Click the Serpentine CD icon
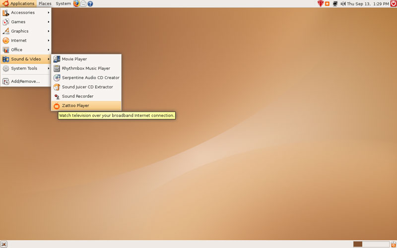The width and height of the screenshot is (397, 248). (x=57, y=78)
